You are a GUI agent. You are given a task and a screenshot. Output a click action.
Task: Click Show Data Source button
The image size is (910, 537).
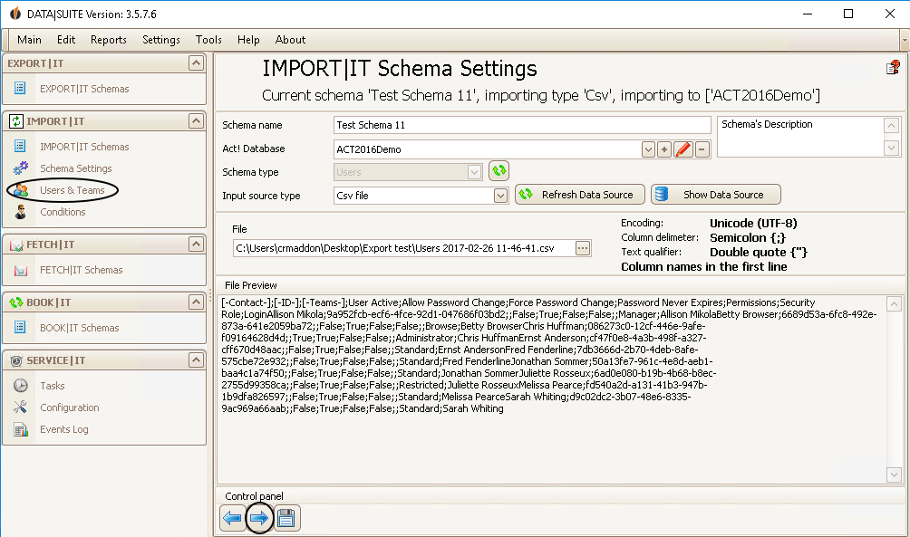(x=715, y=195)
